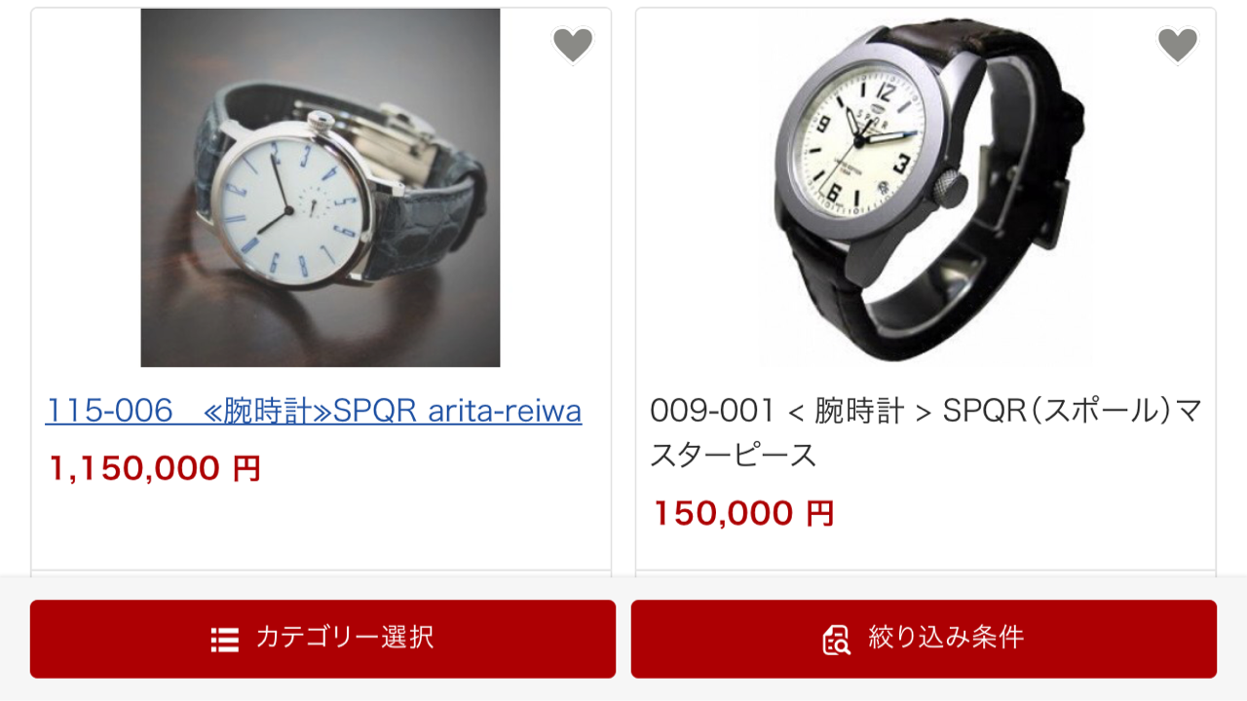Tap the heart icon on SPQR マスターピース
This screenshot has height=701, width=1247.
point(1177,44)
